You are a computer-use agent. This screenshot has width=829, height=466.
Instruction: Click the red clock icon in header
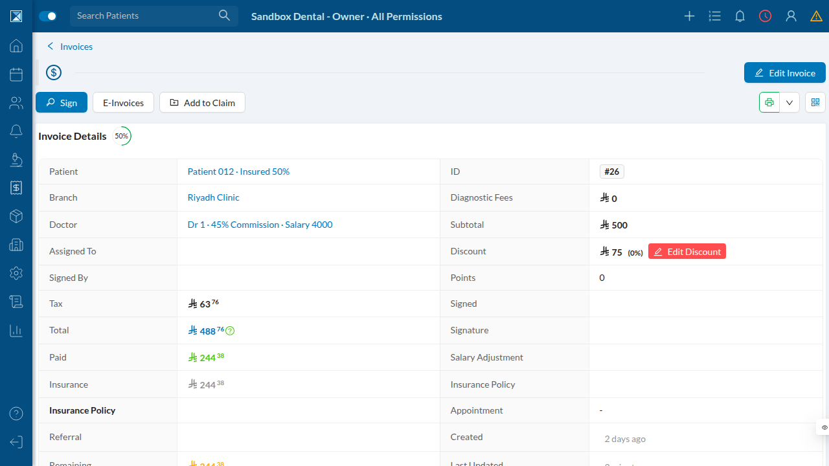[x=766, y=16]
